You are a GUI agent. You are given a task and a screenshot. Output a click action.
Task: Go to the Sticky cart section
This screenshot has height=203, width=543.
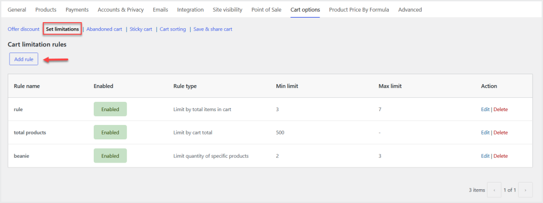pos(141,29)
